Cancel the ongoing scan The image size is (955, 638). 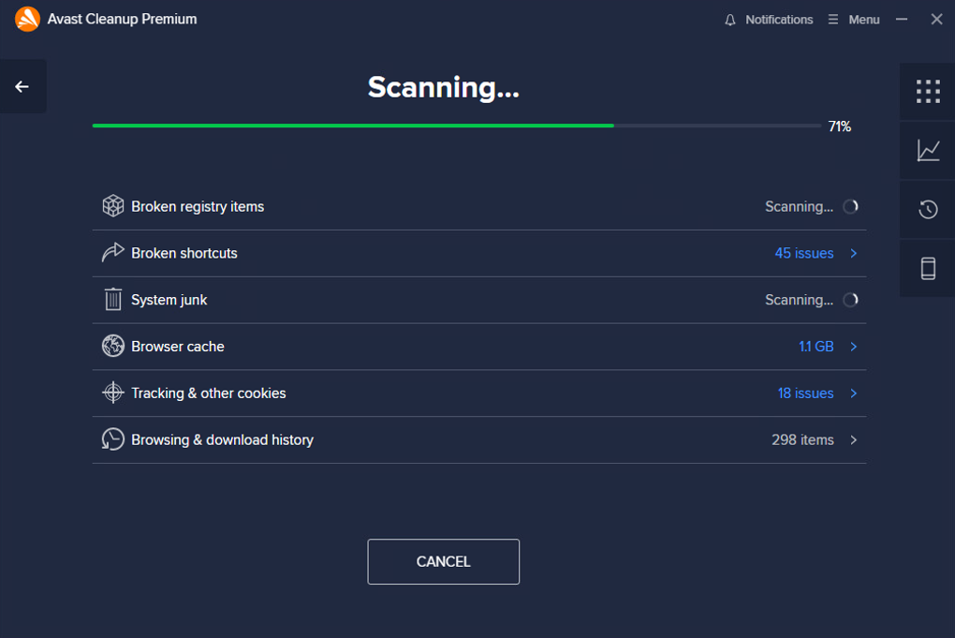(443, 562)
